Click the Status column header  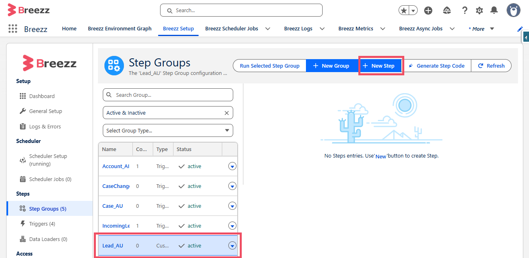pos(197,149)
